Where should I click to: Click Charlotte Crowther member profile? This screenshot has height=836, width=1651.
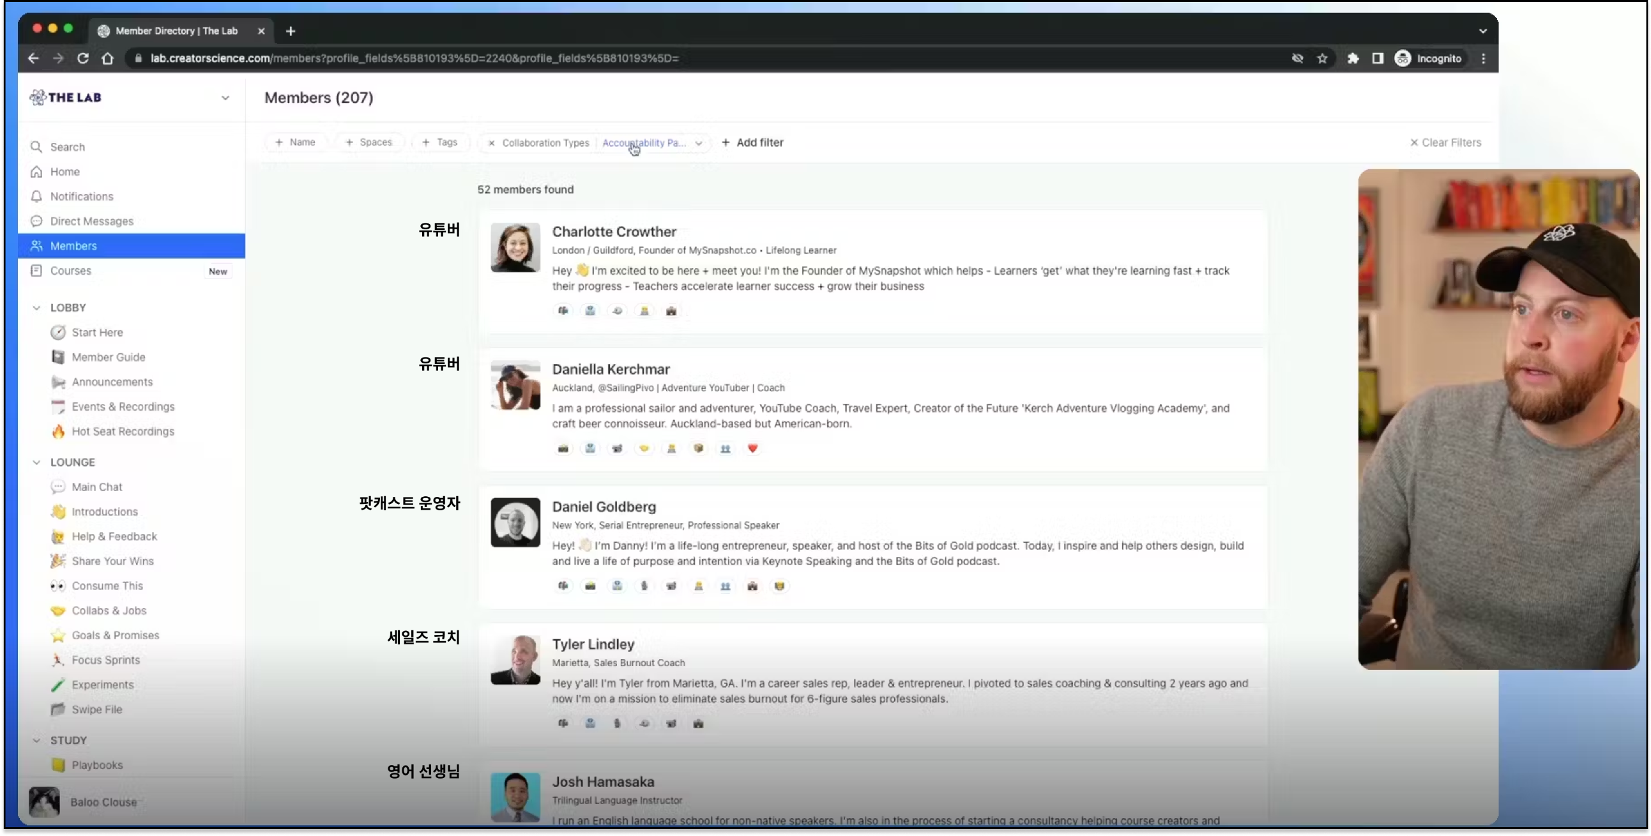(614, 231)
